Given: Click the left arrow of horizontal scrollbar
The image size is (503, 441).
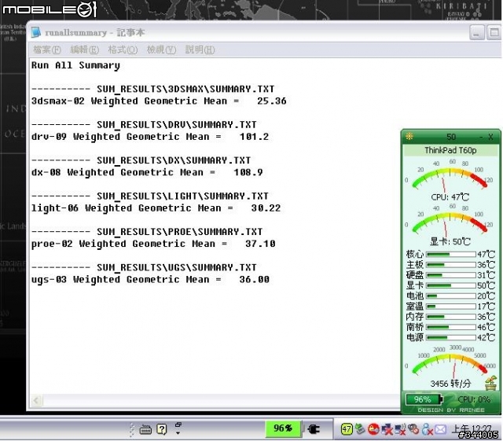Looking at the screenshot, I should tap(36, 400).
